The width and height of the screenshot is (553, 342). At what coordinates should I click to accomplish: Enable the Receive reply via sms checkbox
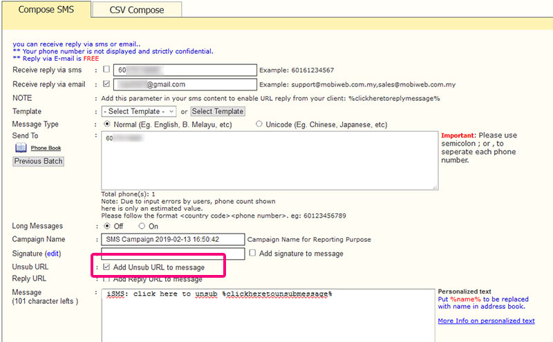[x=106, y=70]
